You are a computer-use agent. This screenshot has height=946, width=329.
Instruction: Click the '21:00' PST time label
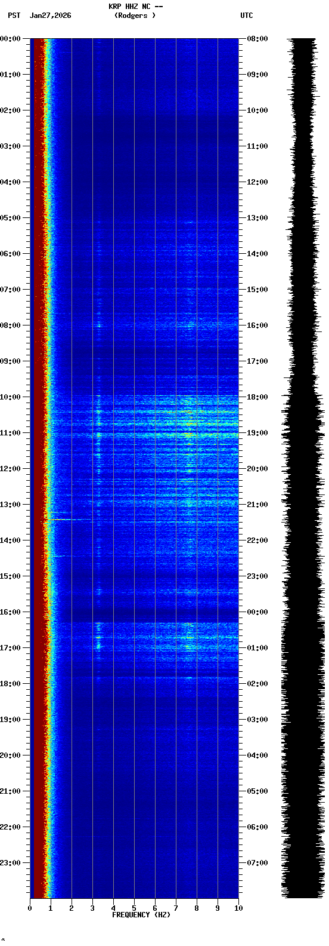pos(10,791)
